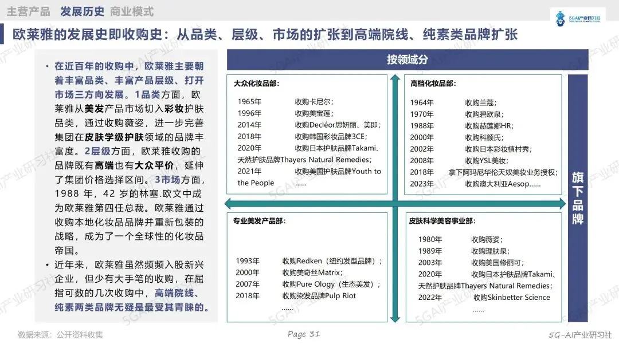Click the 2023年 收购澳大利亚Aesop row
Screen dimensions: 619x348
[475, 184]
